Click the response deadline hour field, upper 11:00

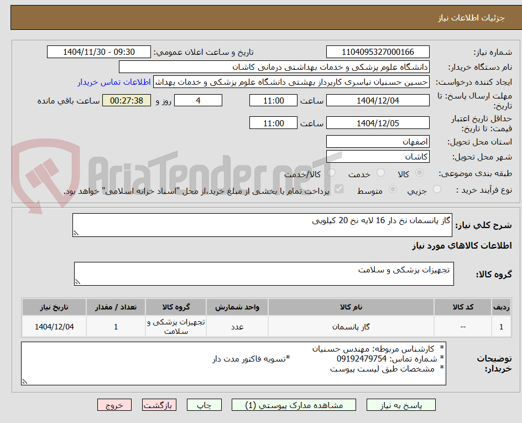[x=273, y=100]
